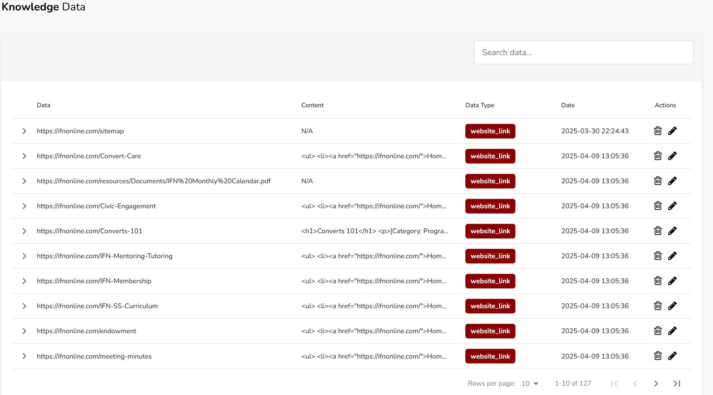This screenshot has height=395, width=713.
Task: Jump to the last page of results
Action: 677,384
